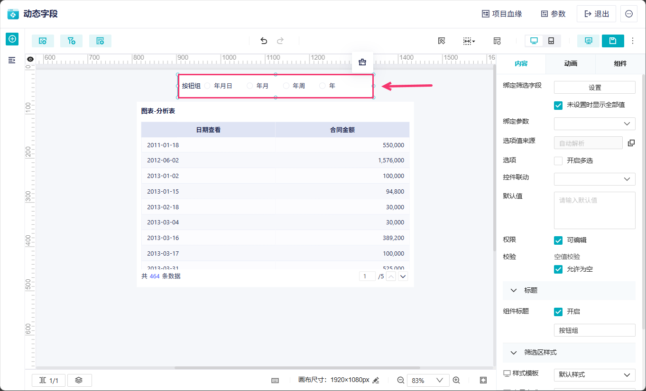
Task: Go to next table page arrow
Action: pyautogui.click(x=403, y=276)
